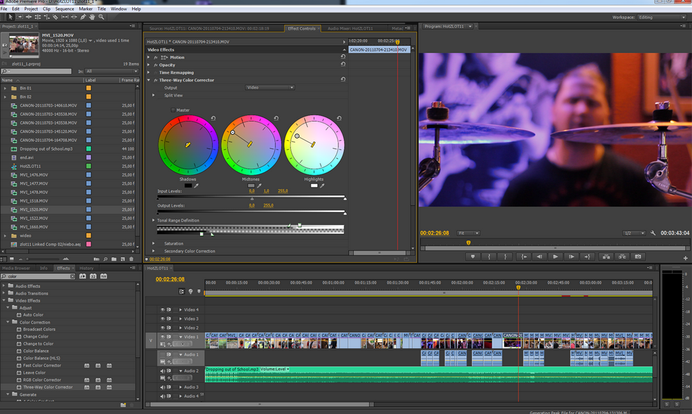
Task: Switch to the Media Browser tab
Action: pyautogui.click(x=16, y=268)
